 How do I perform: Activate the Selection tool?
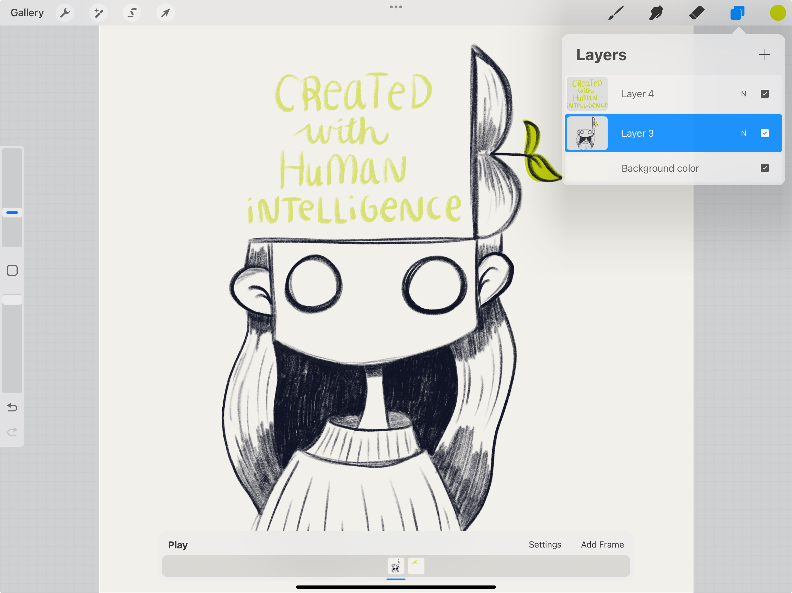[x=132, y=13]
